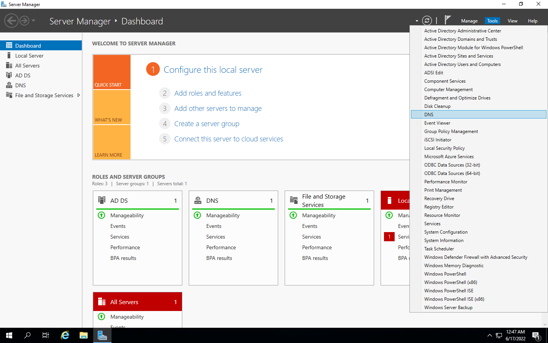The width and height of the screenshot is (548, 343).
Task: Click the Server Manager taskbar icon
Action: [102, 335]
